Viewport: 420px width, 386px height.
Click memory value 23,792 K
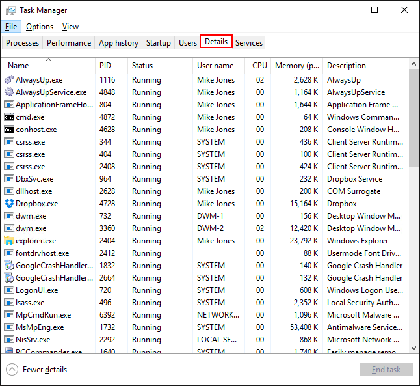[304, 241]
